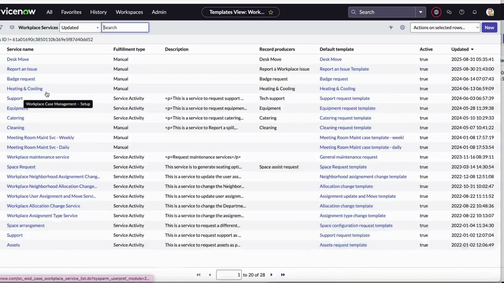Viewport: 504px width, 283px height.
Task: Switch to the Workspaces menu
Action: click(129, 12)
